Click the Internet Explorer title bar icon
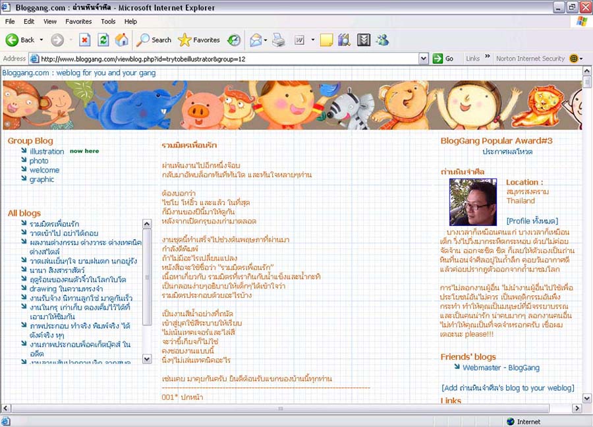 point(6,7)
